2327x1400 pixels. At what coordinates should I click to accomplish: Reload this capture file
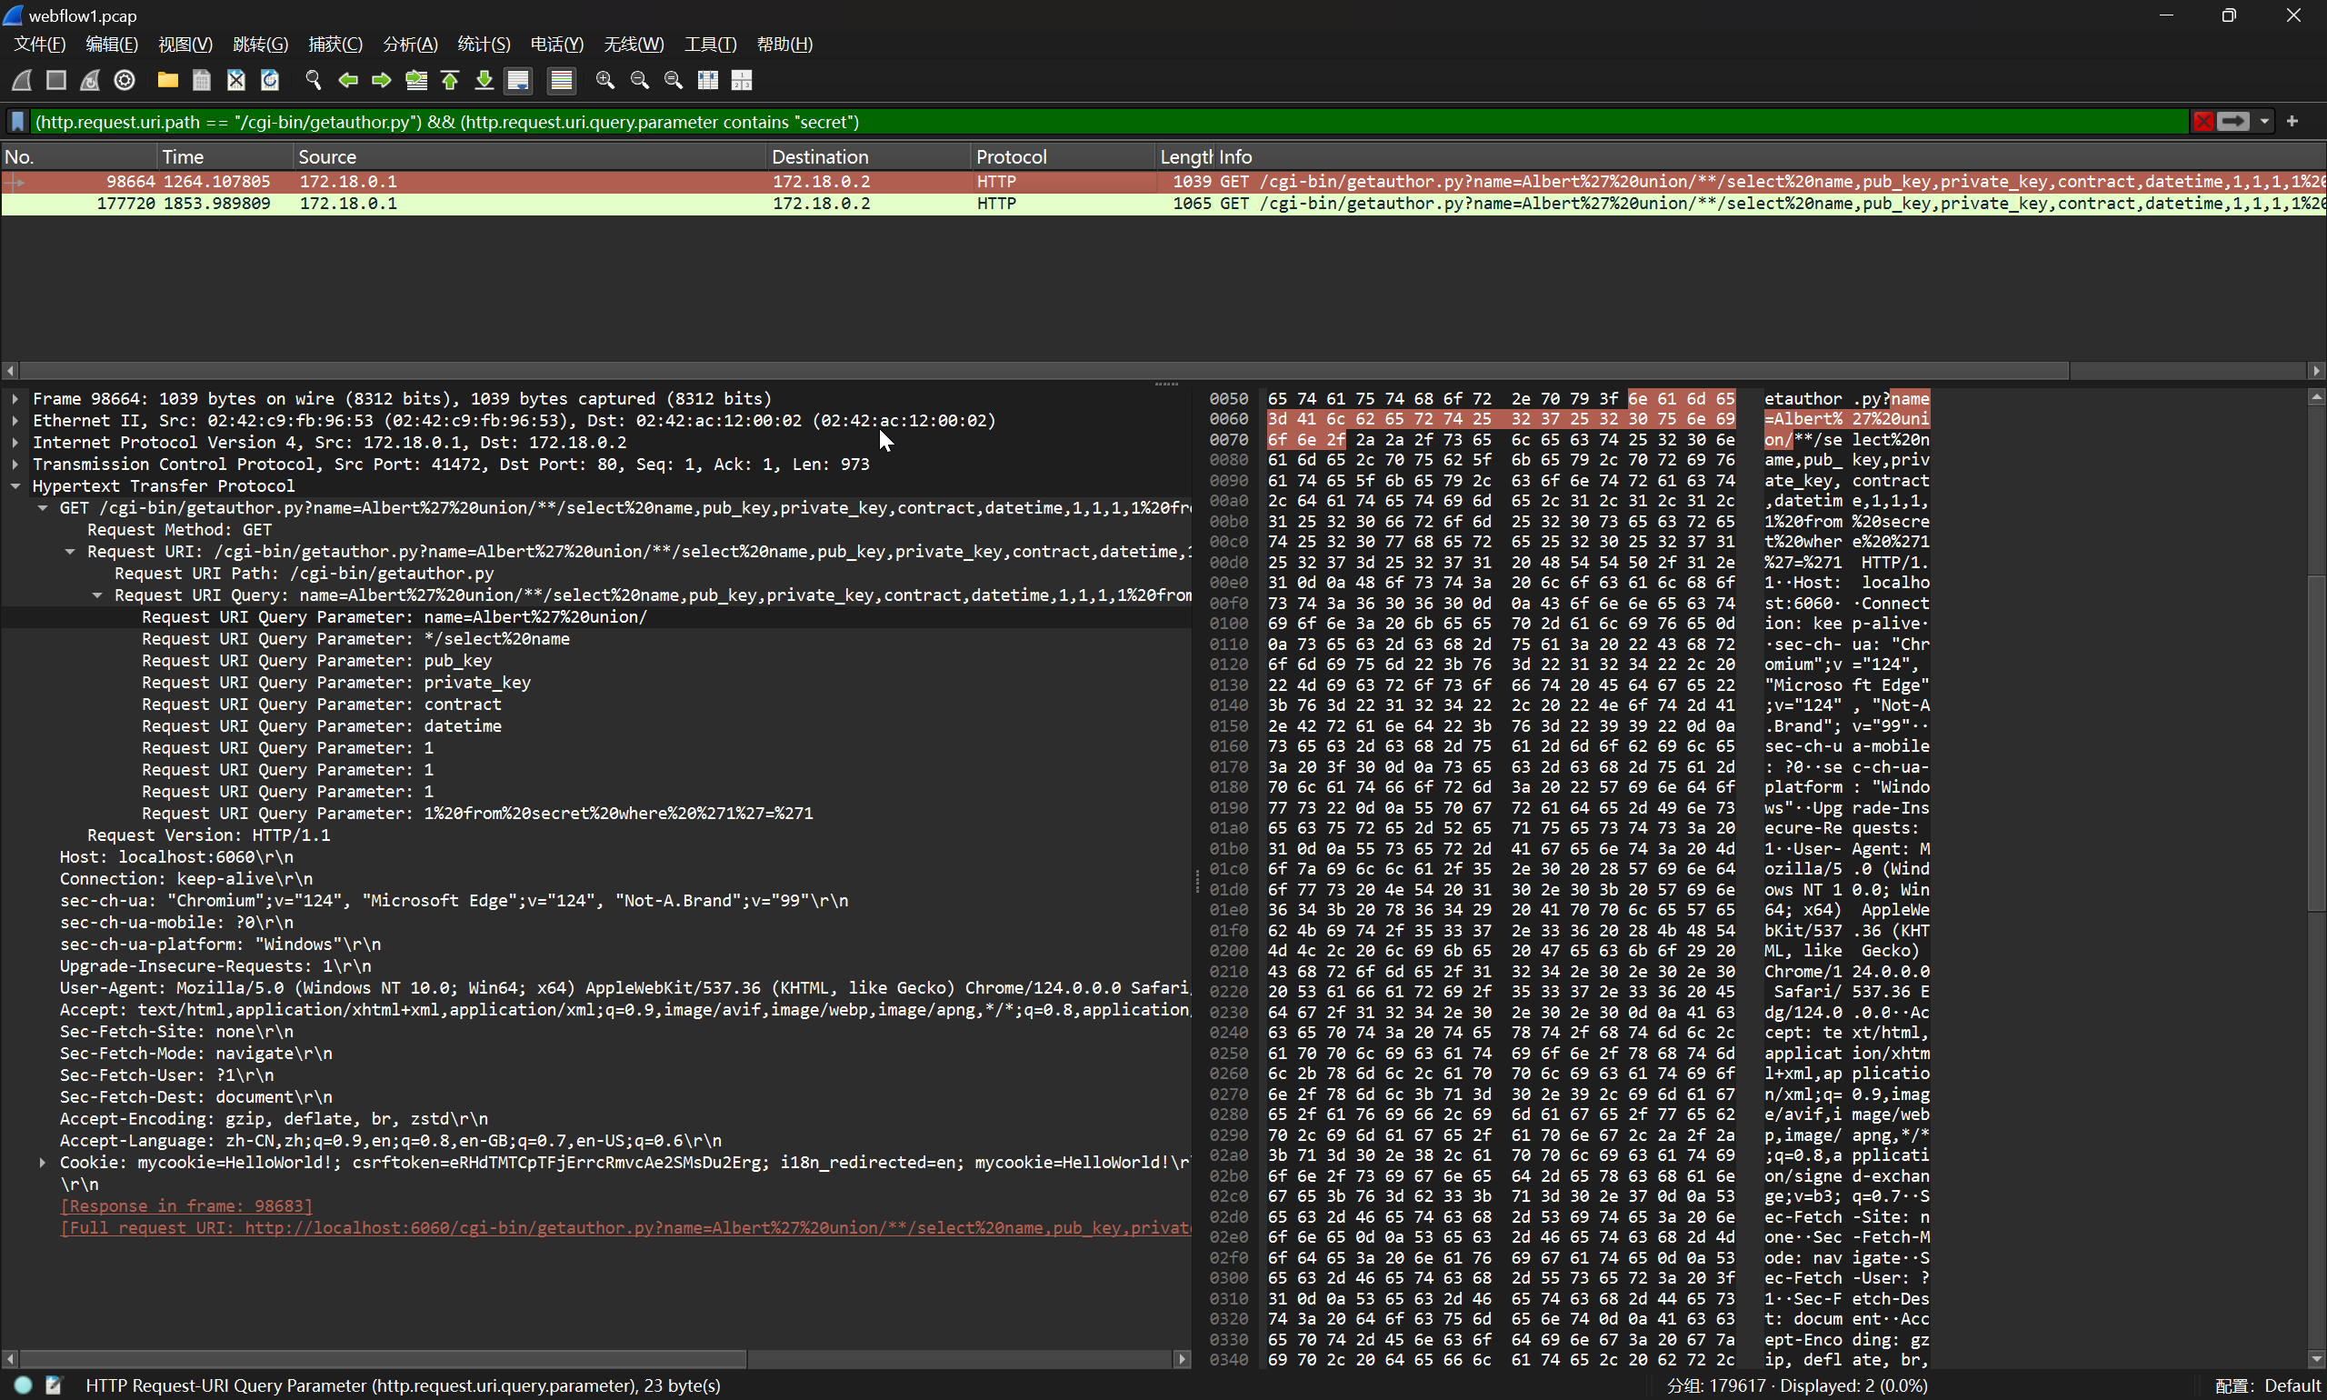(x=270, y=80)
